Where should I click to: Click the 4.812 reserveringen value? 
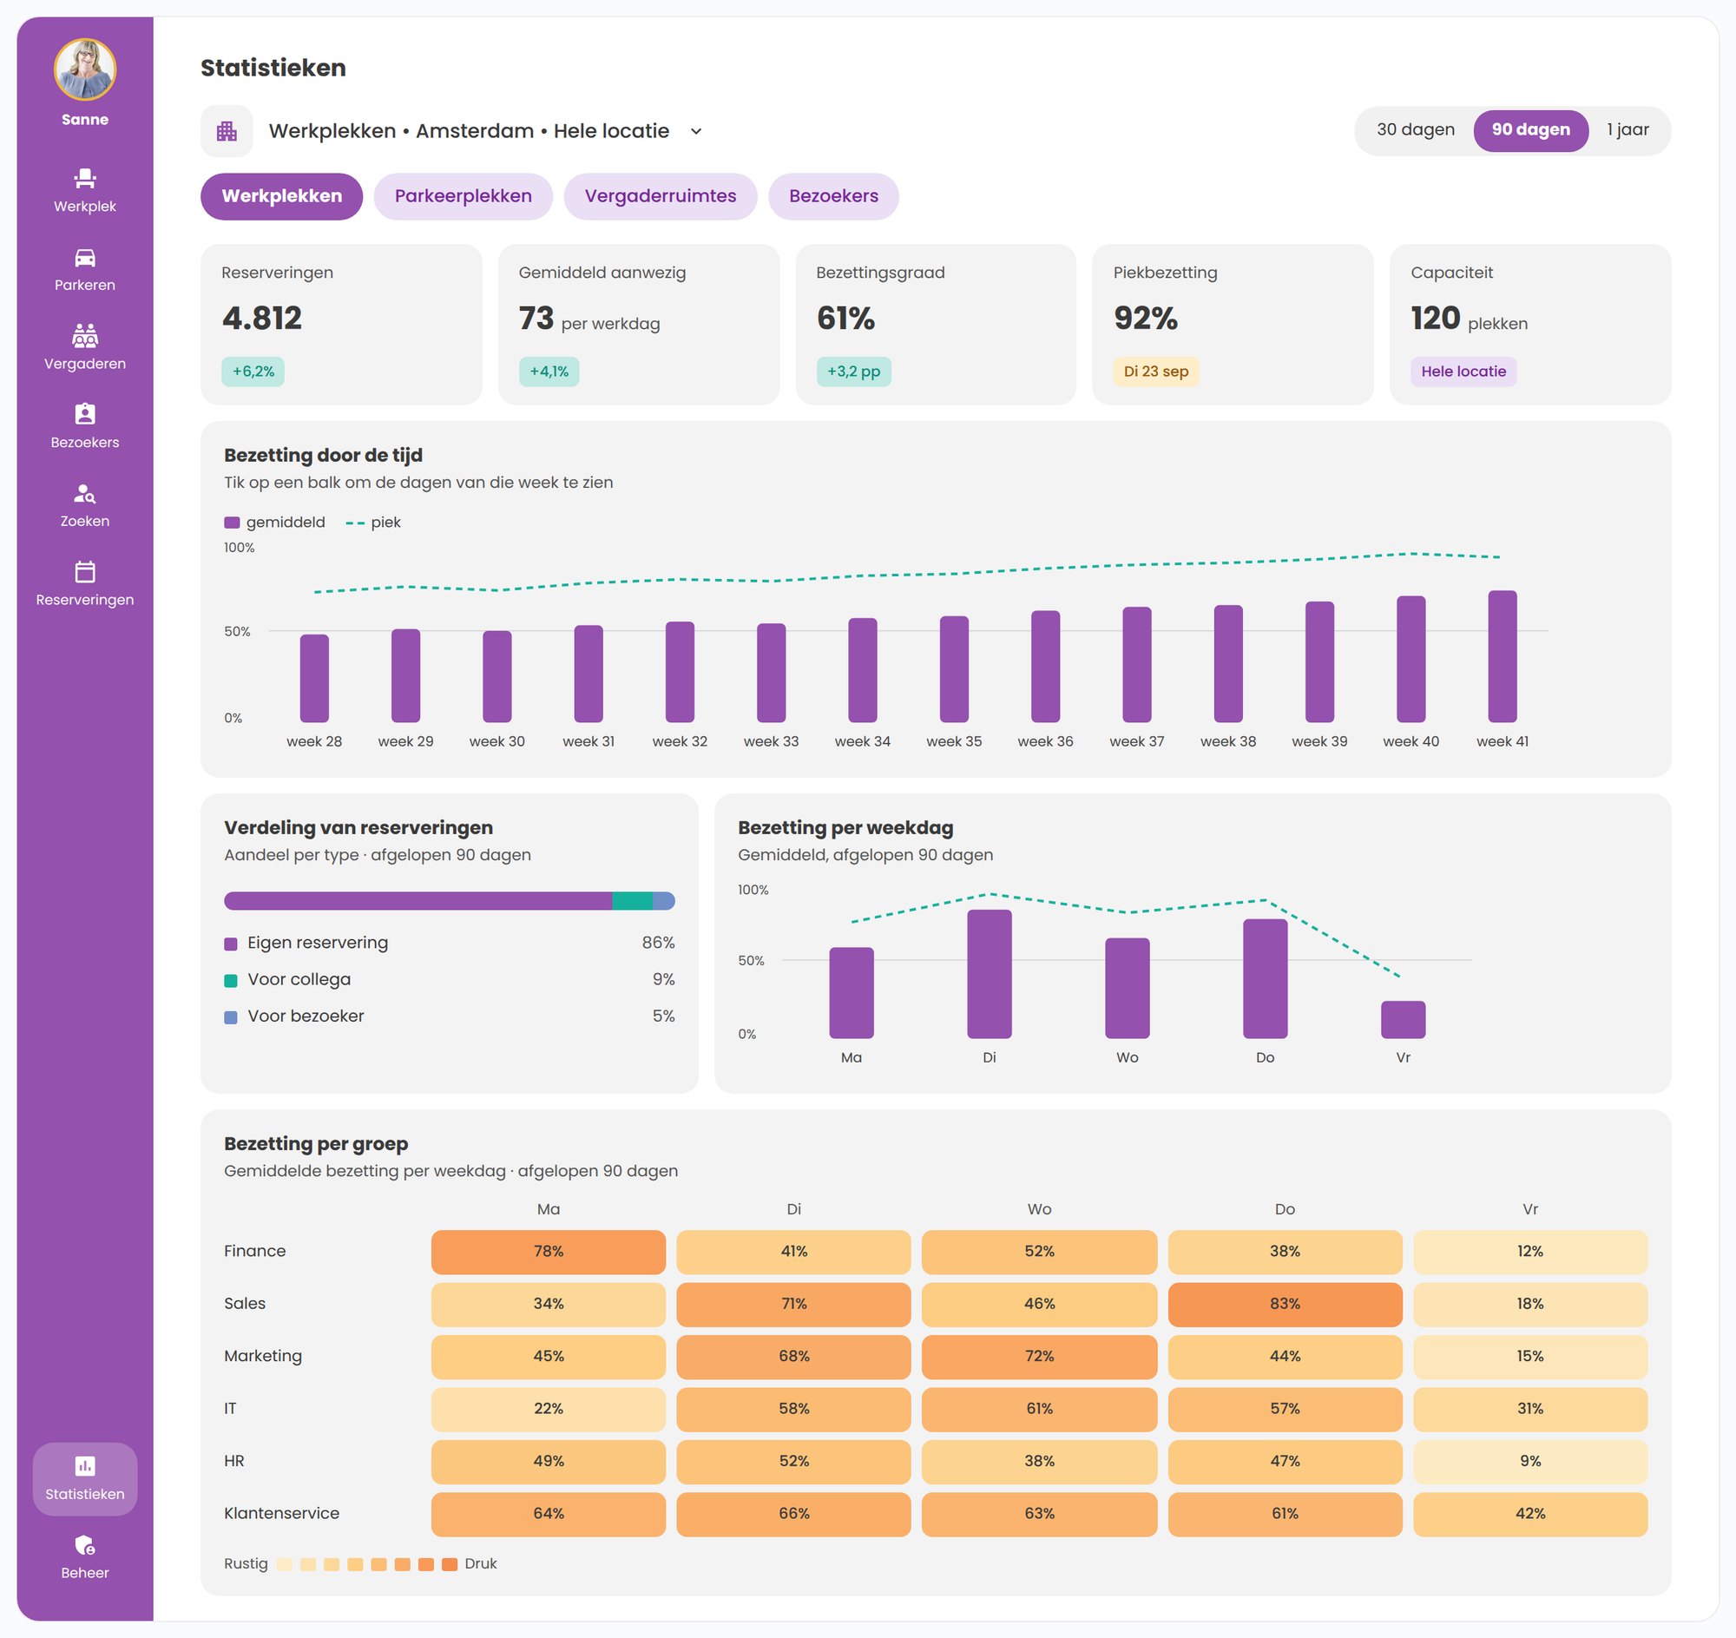pos(262,319)
